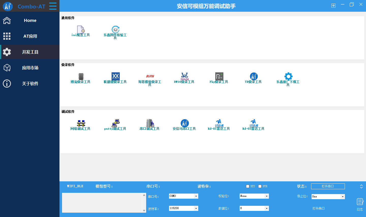
Task: Click the 关于软件 info icon
Action: point(7,84)
